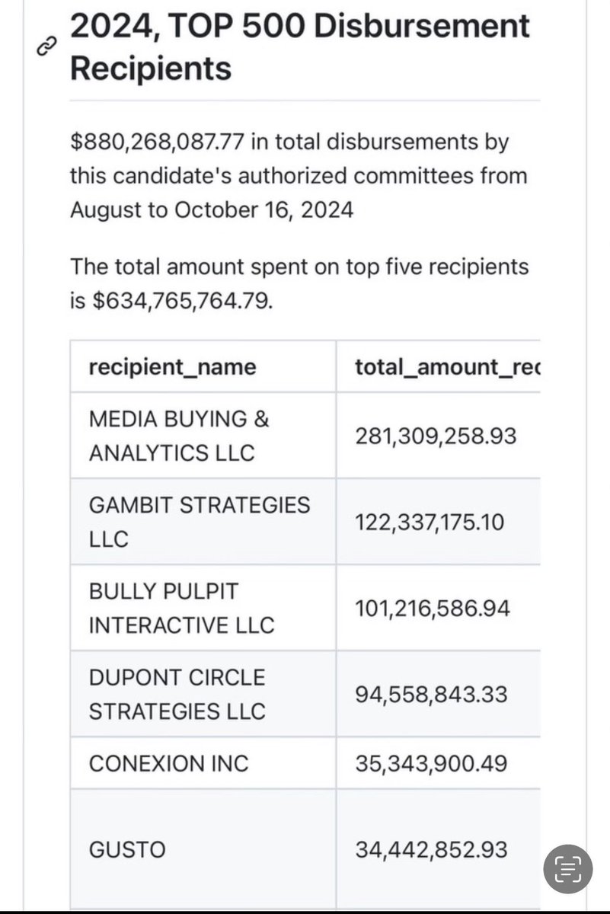
Task: Select the DUPONT CIRCLE STRATEGIES LLC cell
Action: coord(203,694)
